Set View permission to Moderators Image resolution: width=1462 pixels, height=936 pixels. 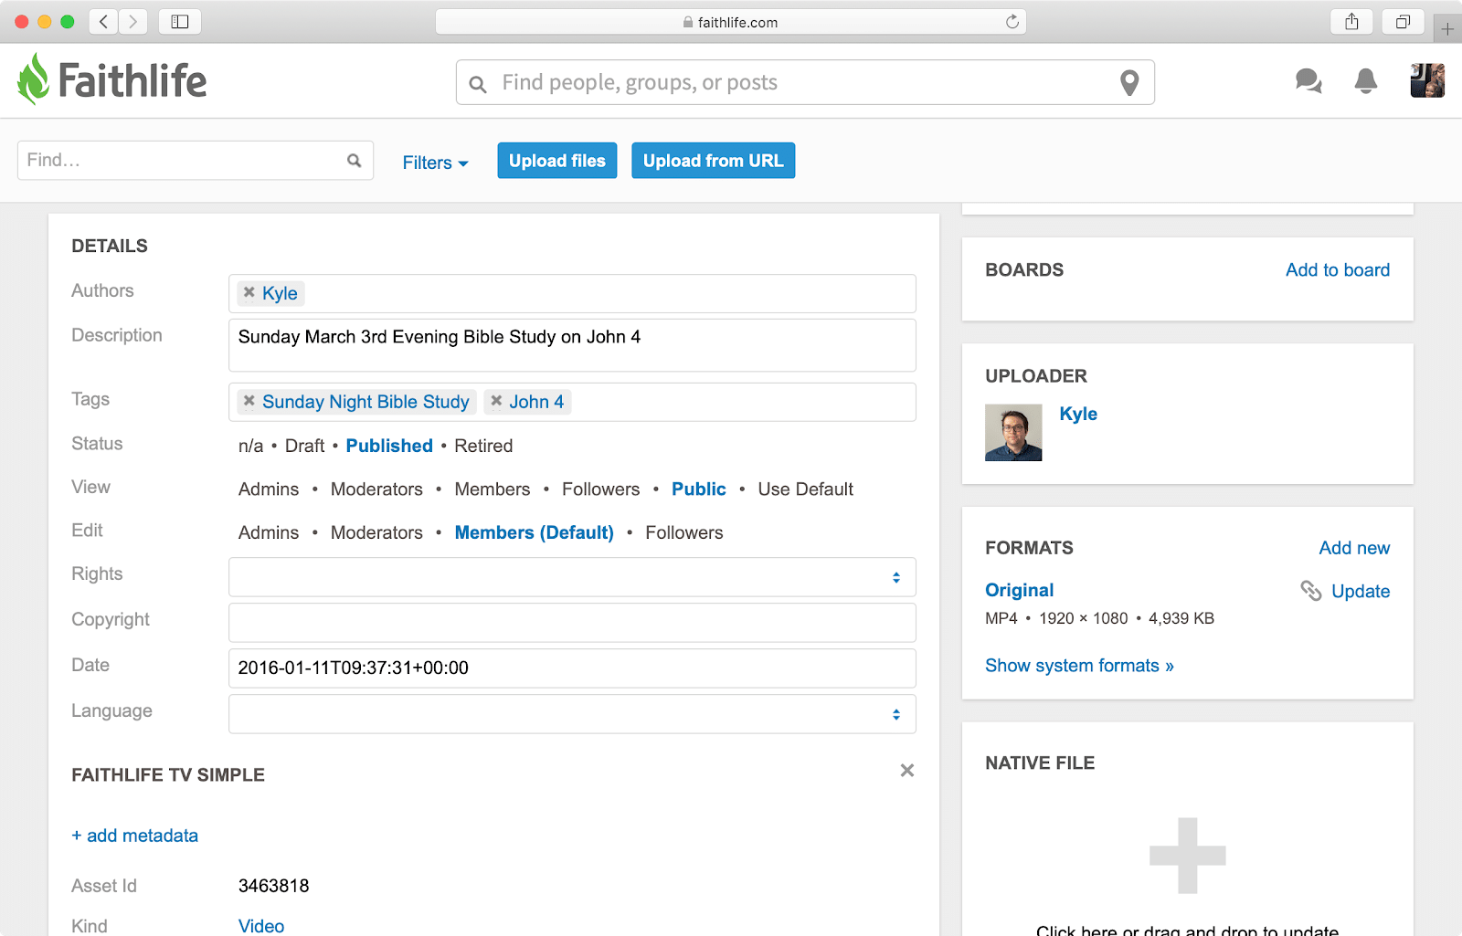pos(376,489)
